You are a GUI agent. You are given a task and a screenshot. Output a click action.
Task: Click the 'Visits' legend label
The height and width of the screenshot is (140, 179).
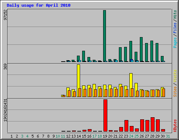point(175,76)
